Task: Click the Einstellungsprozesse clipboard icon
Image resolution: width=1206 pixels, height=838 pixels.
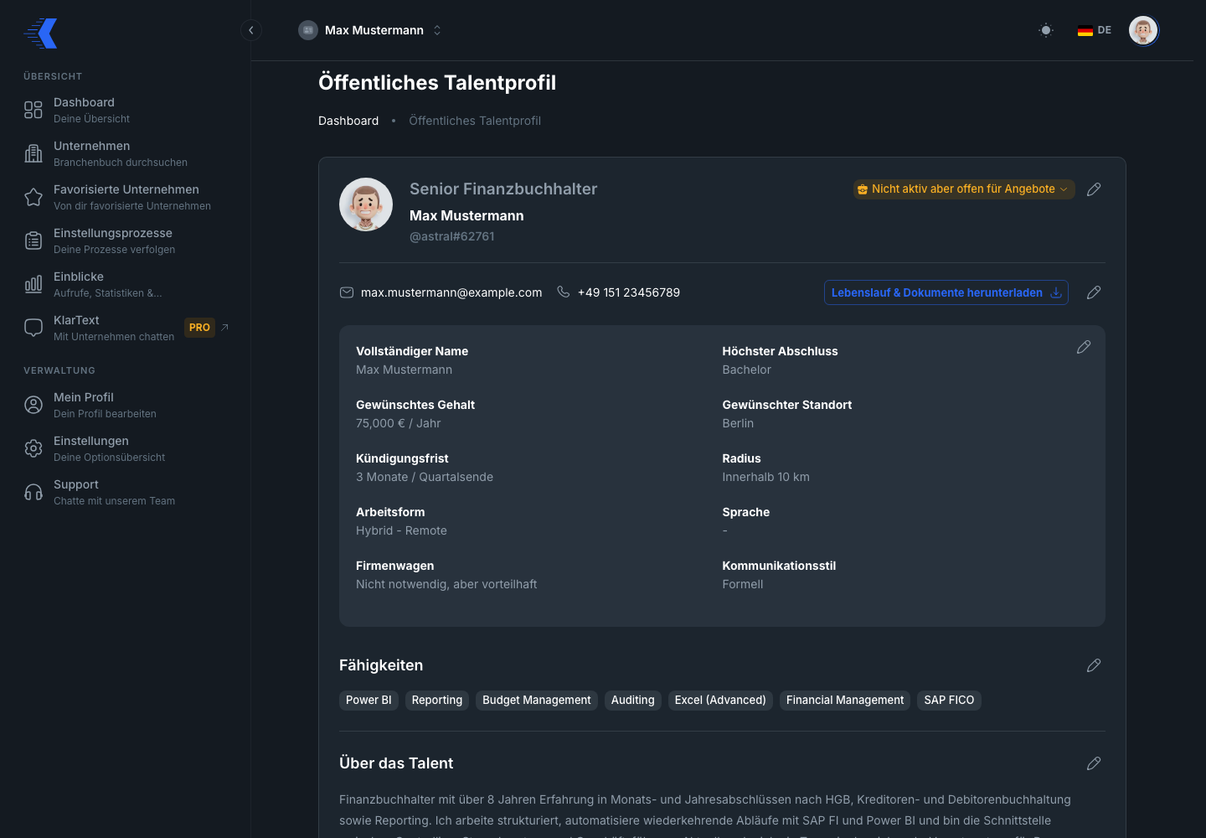Action: 33,241
